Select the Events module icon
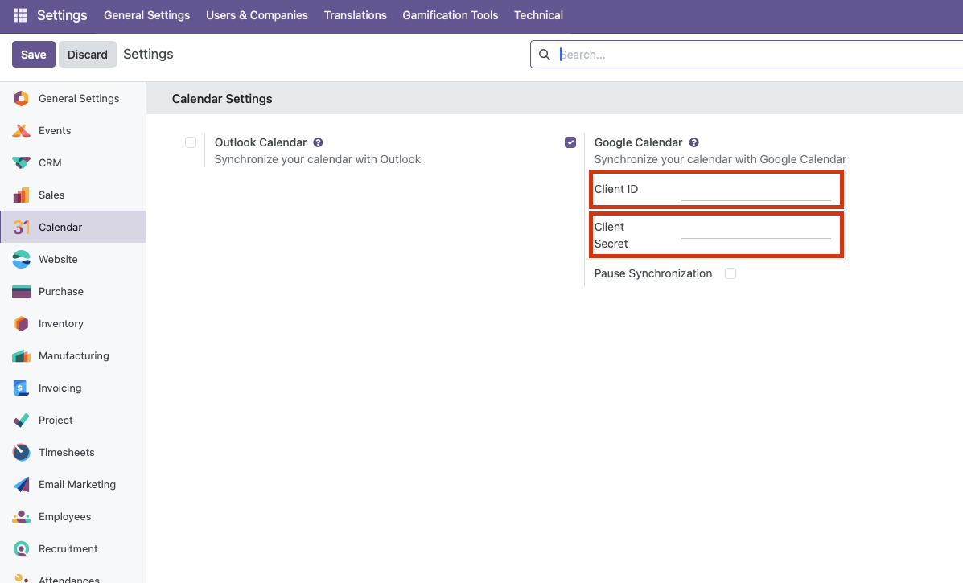Screen dimensions: 963x583 click(x=22, y=131)
